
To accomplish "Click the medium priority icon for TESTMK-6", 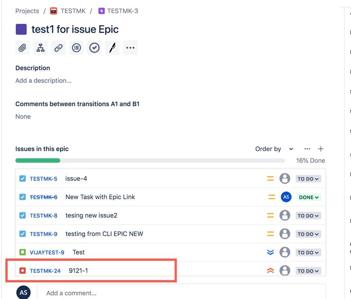I will [x=271, y=197].
